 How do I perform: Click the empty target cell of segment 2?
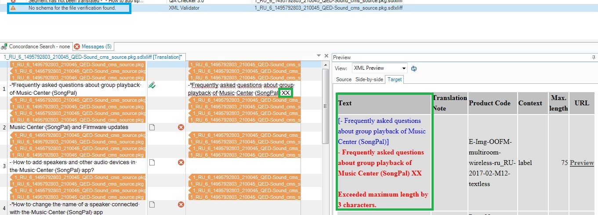tap(244, 127)
